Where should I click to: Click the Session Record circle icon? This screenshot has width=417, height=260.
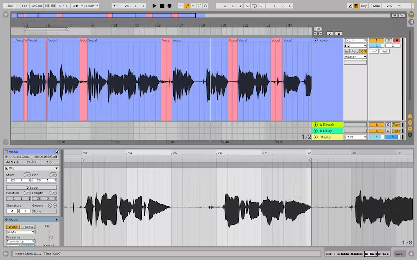pos(205,6)
